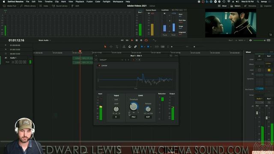Open Bus 1 Slot 1 options menu
This screenshot has width=274, height=154.
[176, 56]
